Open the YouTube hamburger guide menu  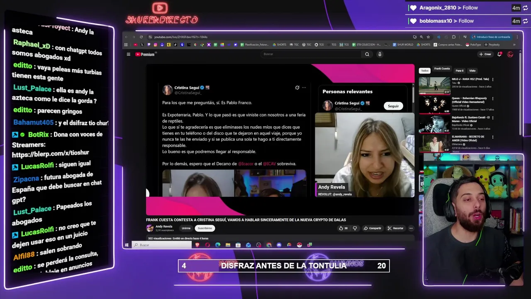pos(128,54)
